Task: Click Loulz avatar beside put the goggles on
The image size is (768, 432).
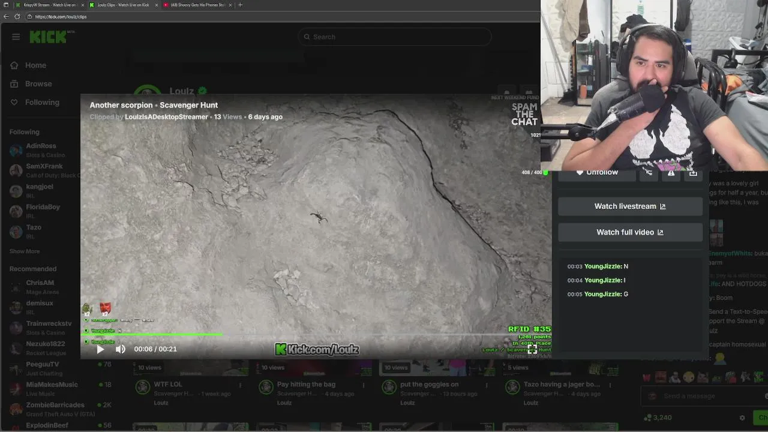Action: point(389,388)
